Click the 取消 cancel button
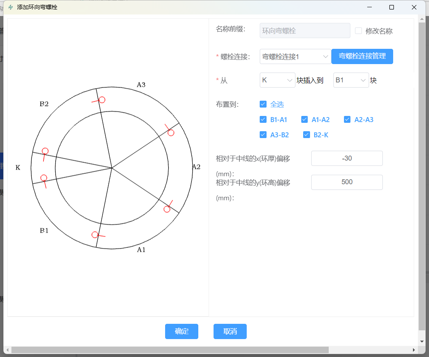Viewport: 429px width, 357px height. click(x=230, y=331)
